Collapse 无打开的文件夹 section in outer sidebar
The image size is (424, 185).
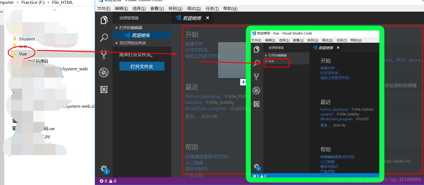click(142, 43)
